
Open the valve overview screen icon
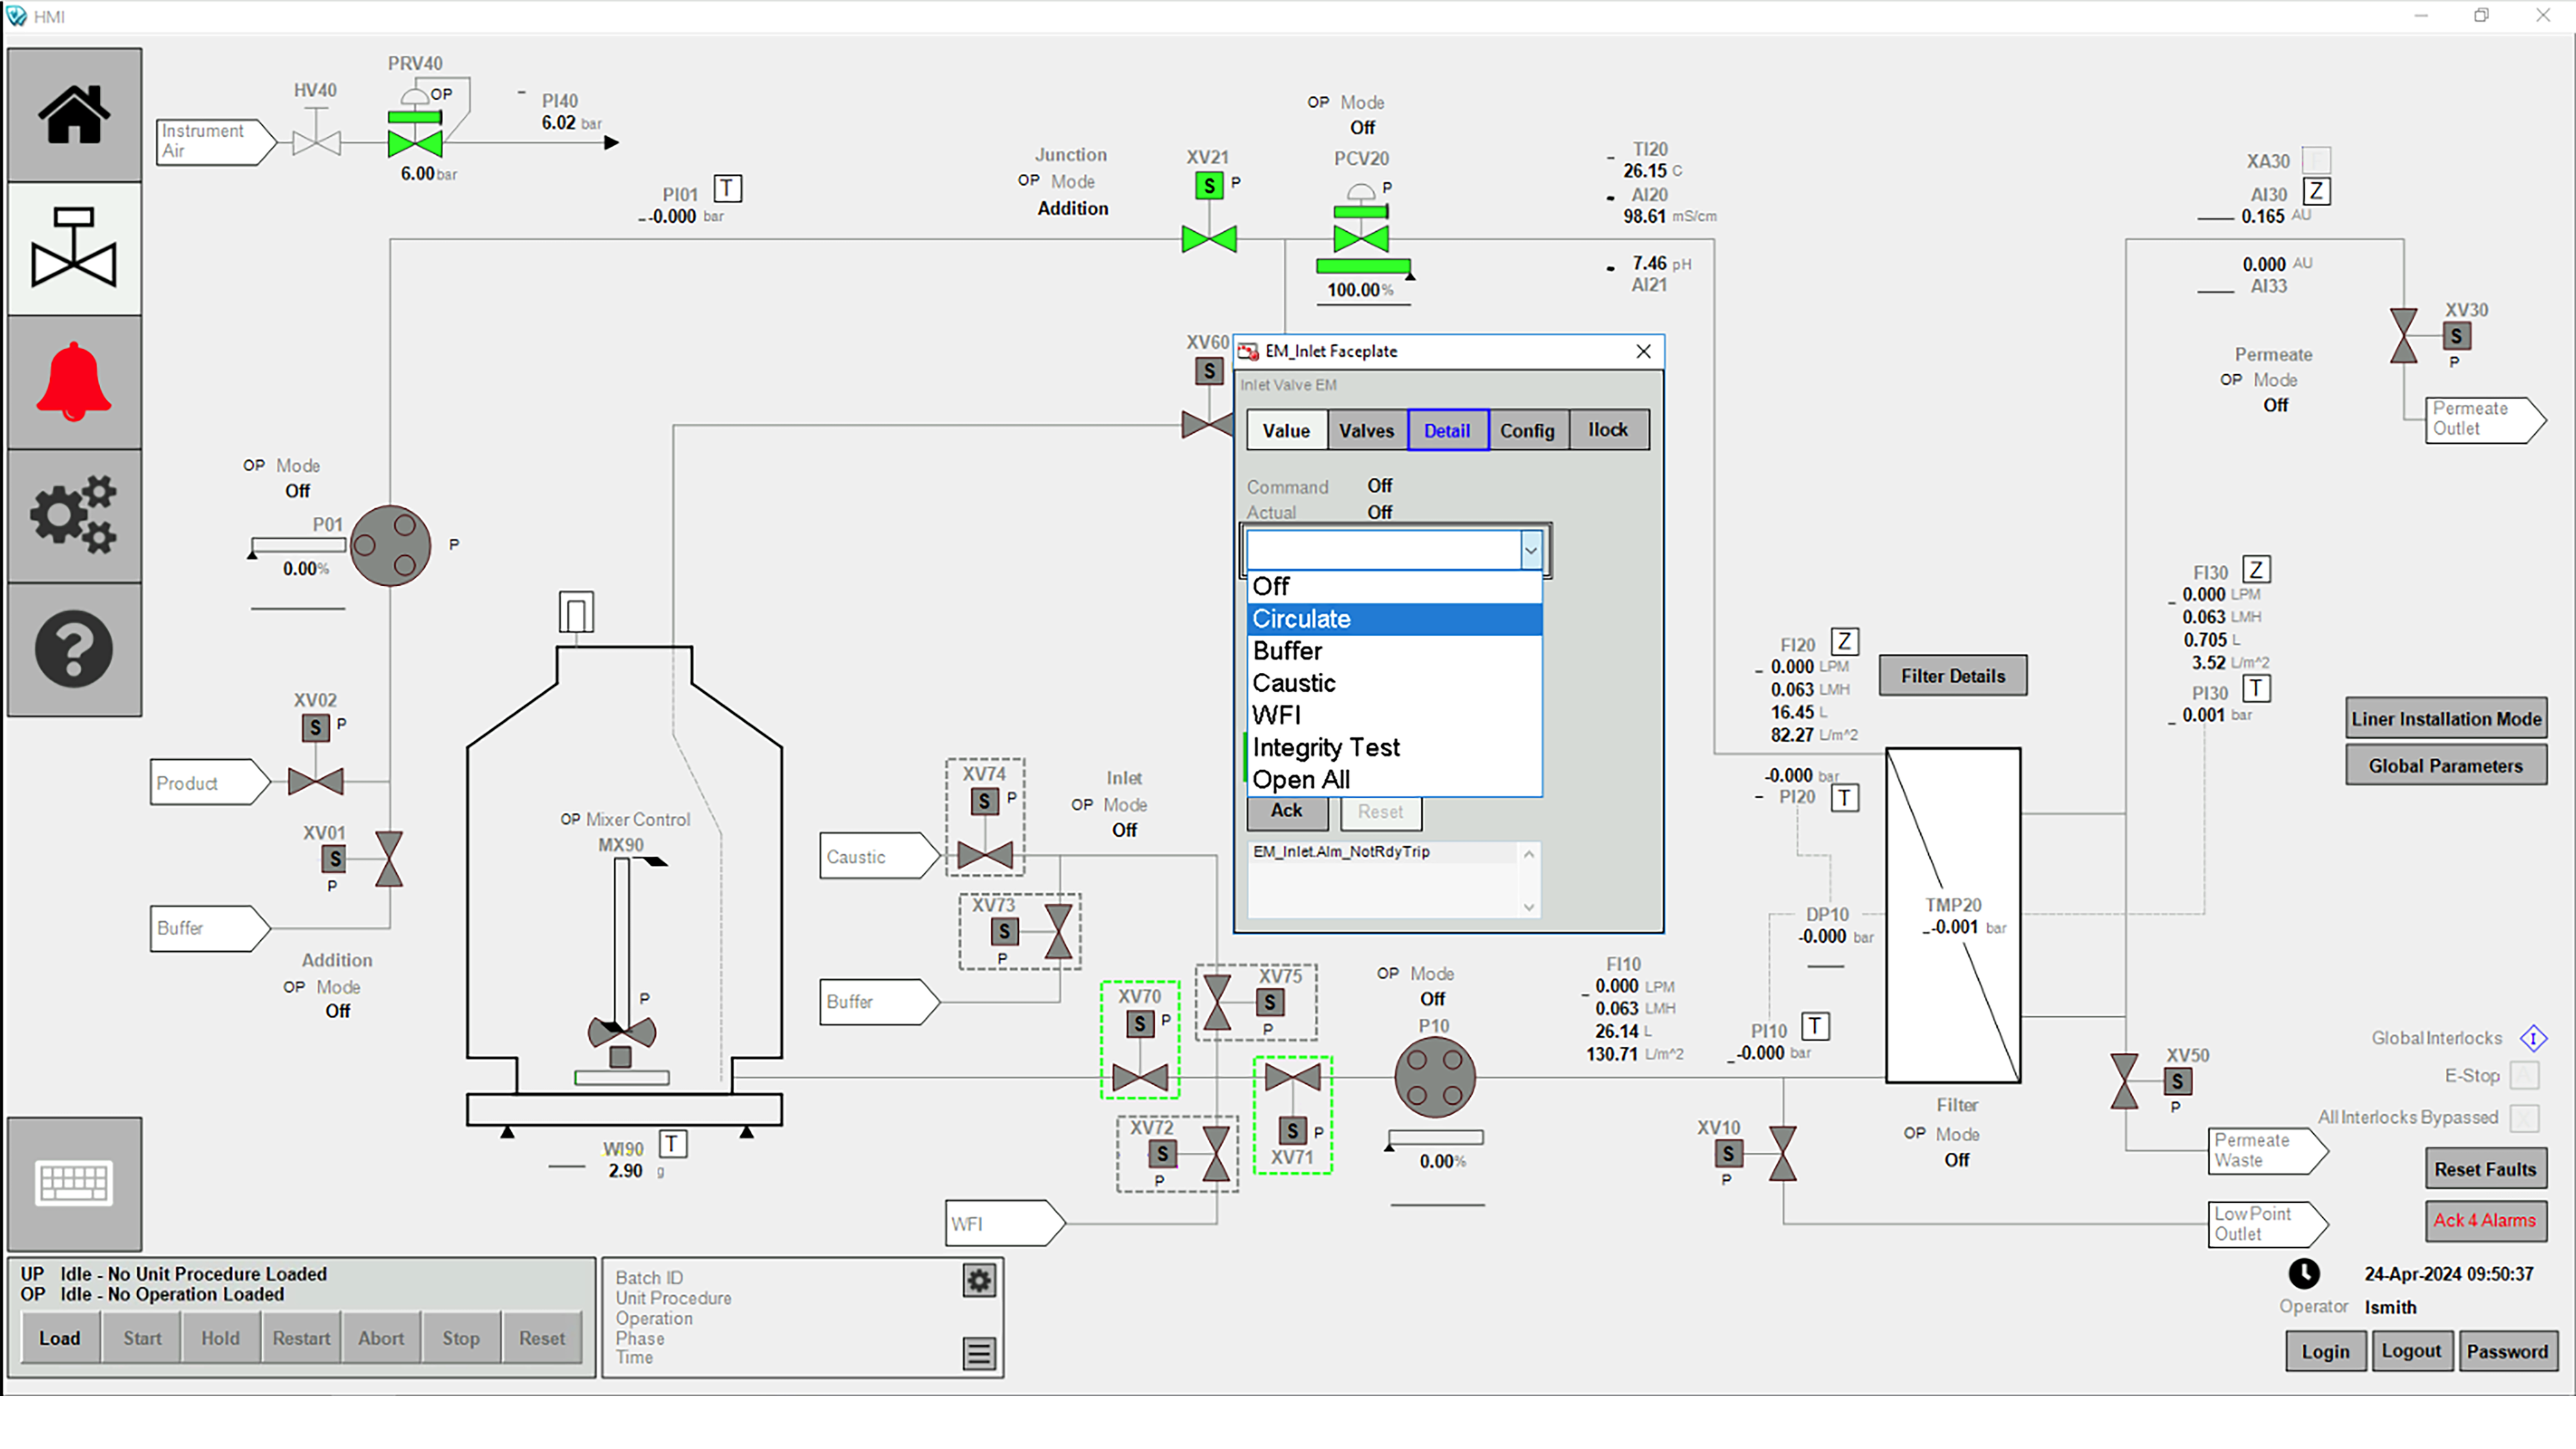[x=74, y=247]
